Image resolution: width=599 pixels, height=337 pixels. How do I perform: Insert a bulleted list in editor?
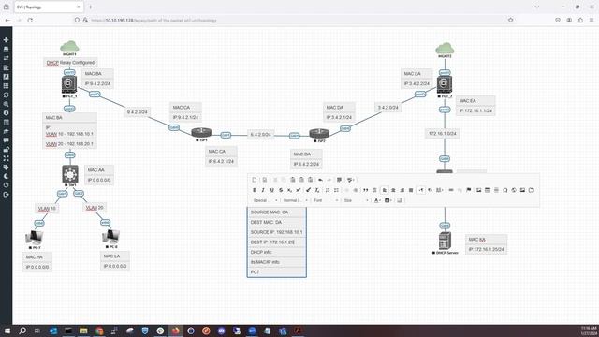336,190
